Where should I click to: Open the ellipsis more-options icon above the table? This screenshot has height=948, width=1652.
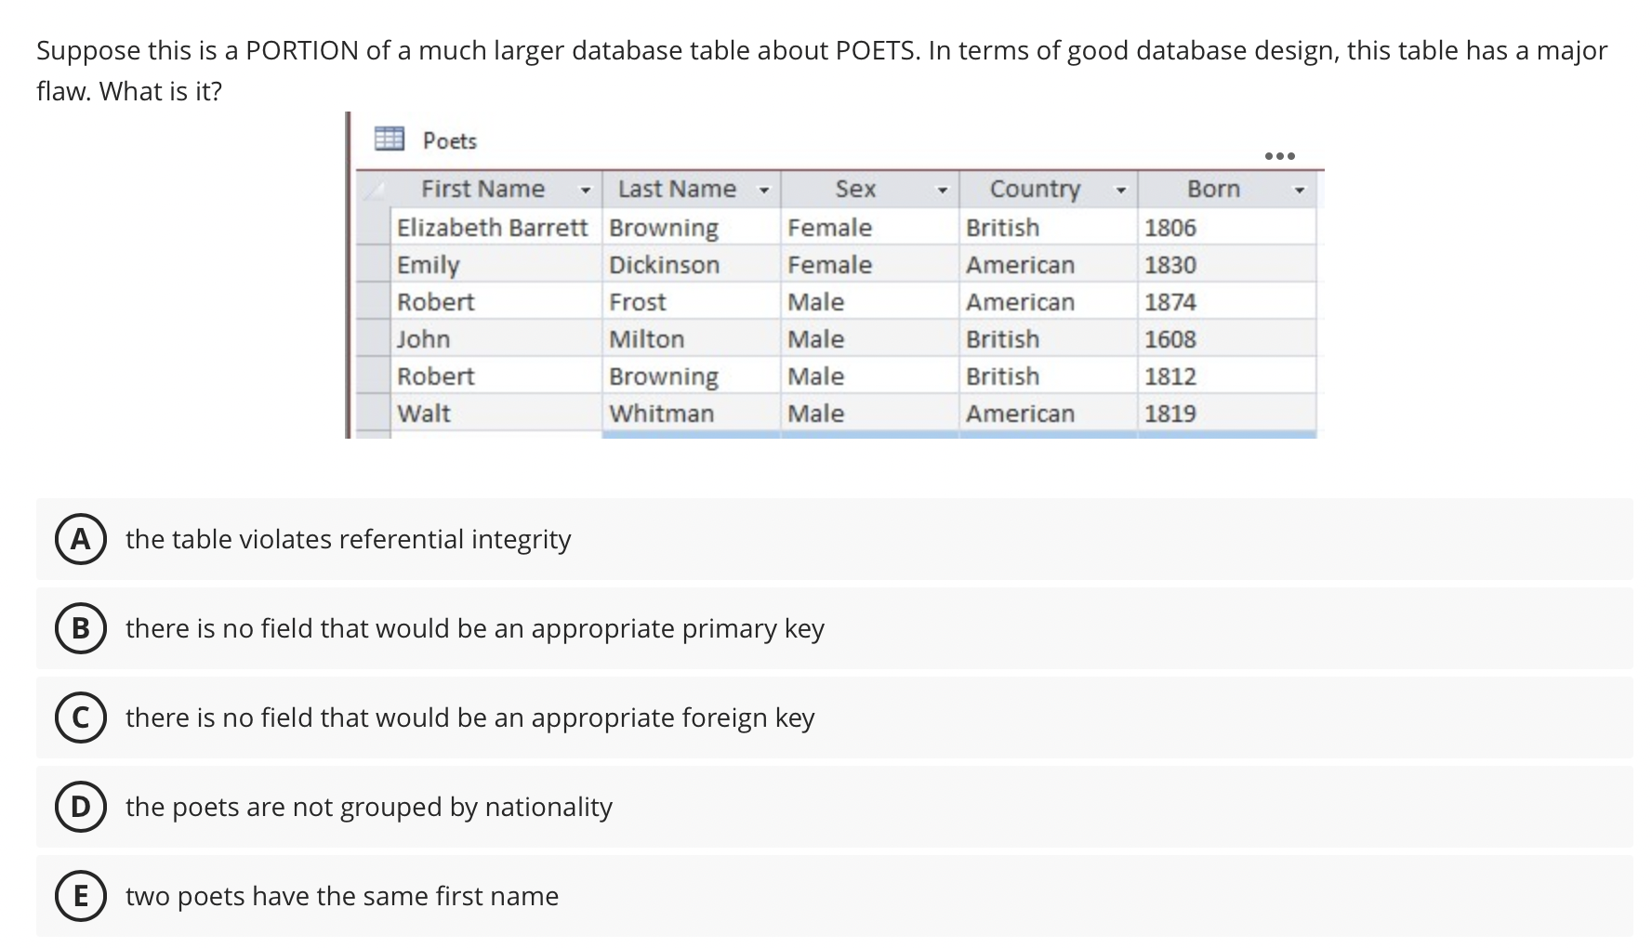(x=1280, y=156)
